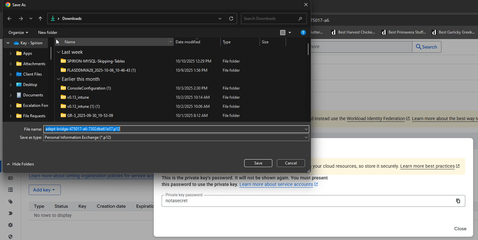This screenshot has height=240, width=478.
Task: Change view layout icon in Save As dialog
Action: (283, 33)
